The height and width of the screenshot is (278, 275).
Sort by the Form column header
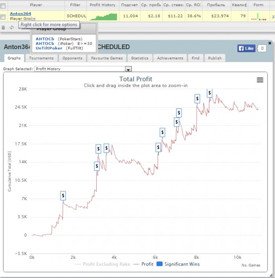click(x=258, y=5)
